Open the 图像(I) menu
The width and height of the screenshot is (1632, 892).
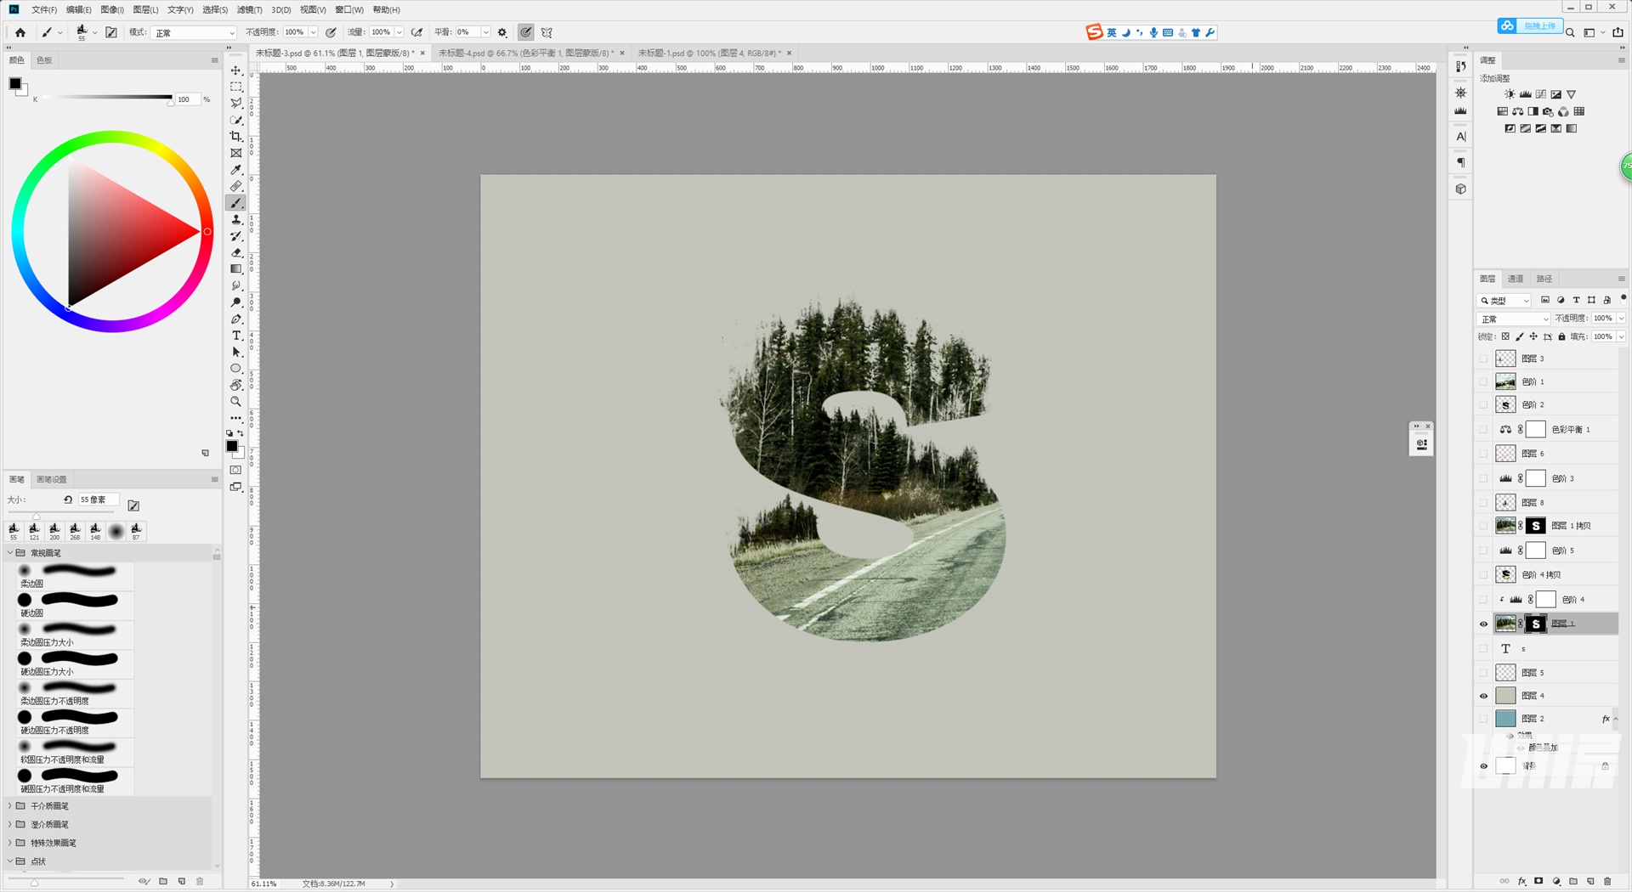pos(112,9)
